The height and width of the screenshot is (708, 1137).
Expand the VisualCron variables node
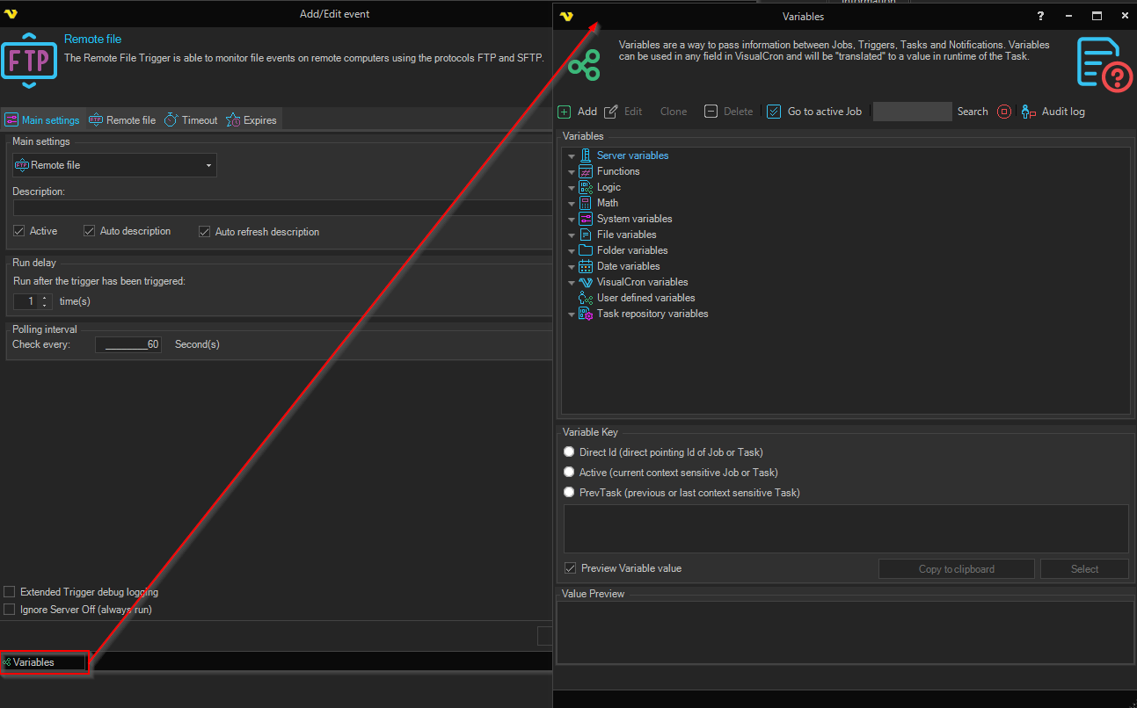pos(572,283)
